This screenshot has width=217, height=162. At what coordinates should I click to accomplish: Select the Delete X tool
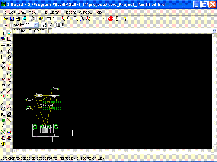click(x=3, y=68)
